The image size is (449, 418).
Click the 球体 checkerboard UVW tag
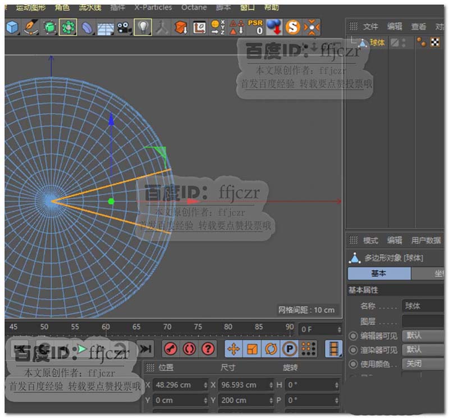[x=435, y=43]
